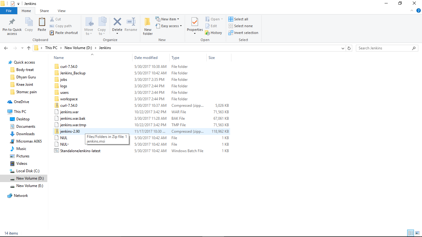Viewport: 422px width, 237px height.
Task: Rename the selected item
Action: point(131,26)
